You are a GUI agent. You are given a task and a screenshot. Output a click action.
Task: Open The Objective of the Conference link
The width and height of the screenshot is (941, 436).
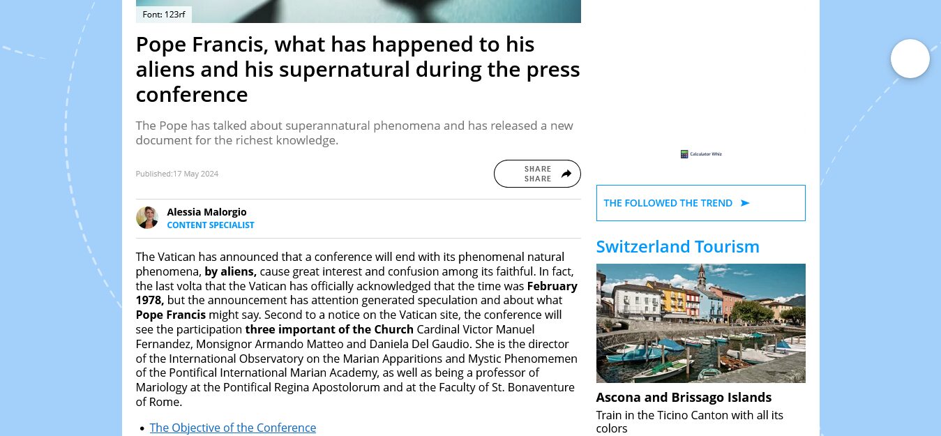232,428
